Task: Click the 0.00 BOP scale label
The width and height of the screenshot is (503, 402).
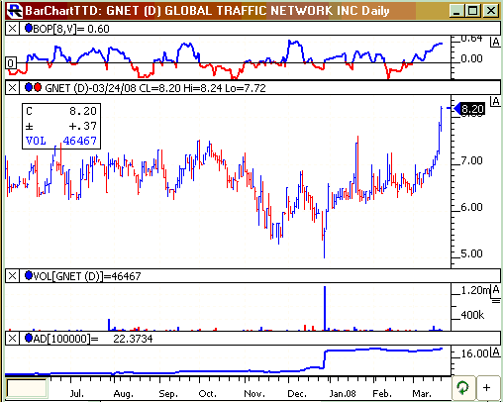Action: click(471, 58)
